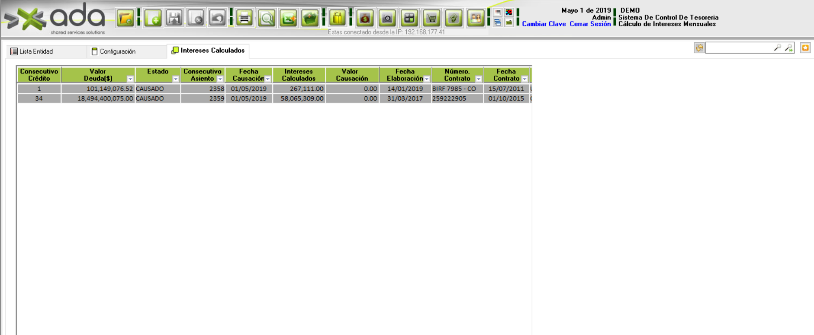Click the yellow padlock toolbar icon
The height and width of the screenshot is (335, 814).
tap(338, 19)
